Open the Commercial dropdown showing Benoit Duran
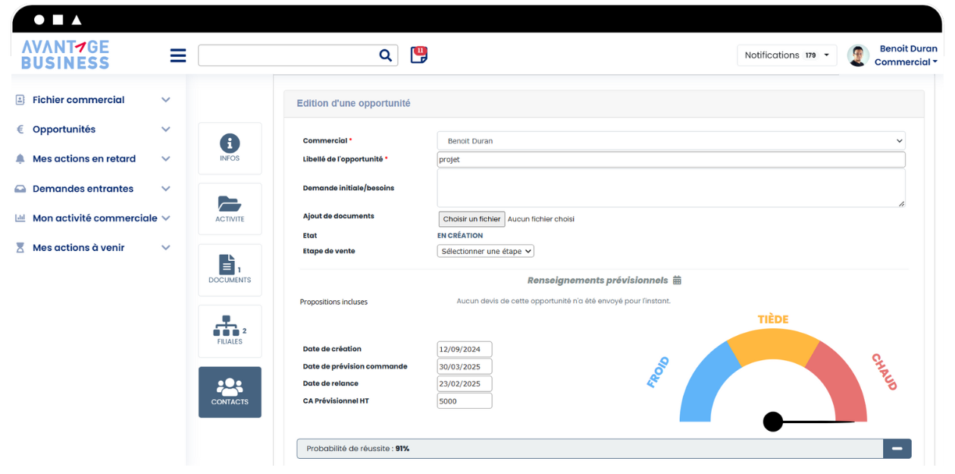955x474 pixels. coord(671,140)
